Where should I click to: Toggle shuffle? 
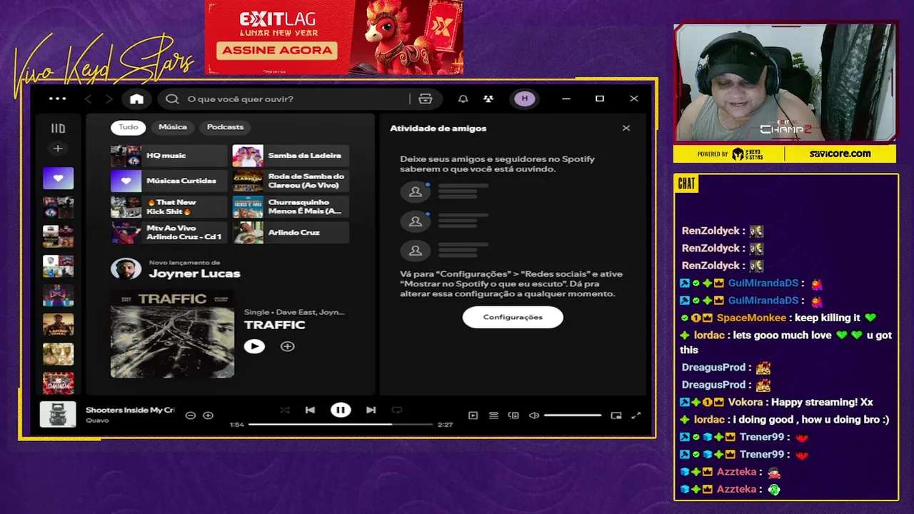tap(285, 410)
